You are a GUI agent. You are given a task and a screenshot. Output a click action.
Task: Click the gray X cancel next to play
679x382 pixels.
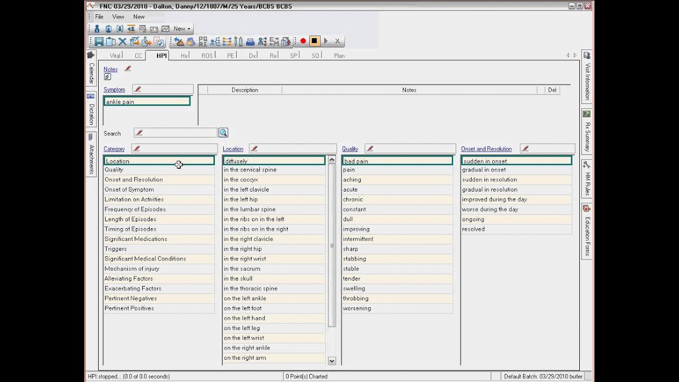(x=337, y=41)
